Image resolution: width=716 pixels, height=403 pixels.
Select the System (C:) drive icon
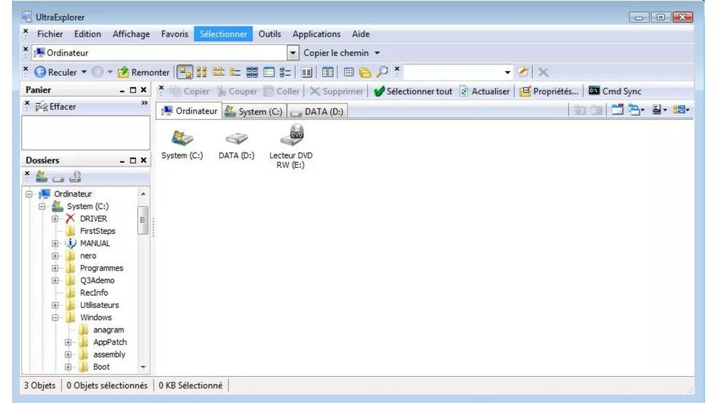181,137
